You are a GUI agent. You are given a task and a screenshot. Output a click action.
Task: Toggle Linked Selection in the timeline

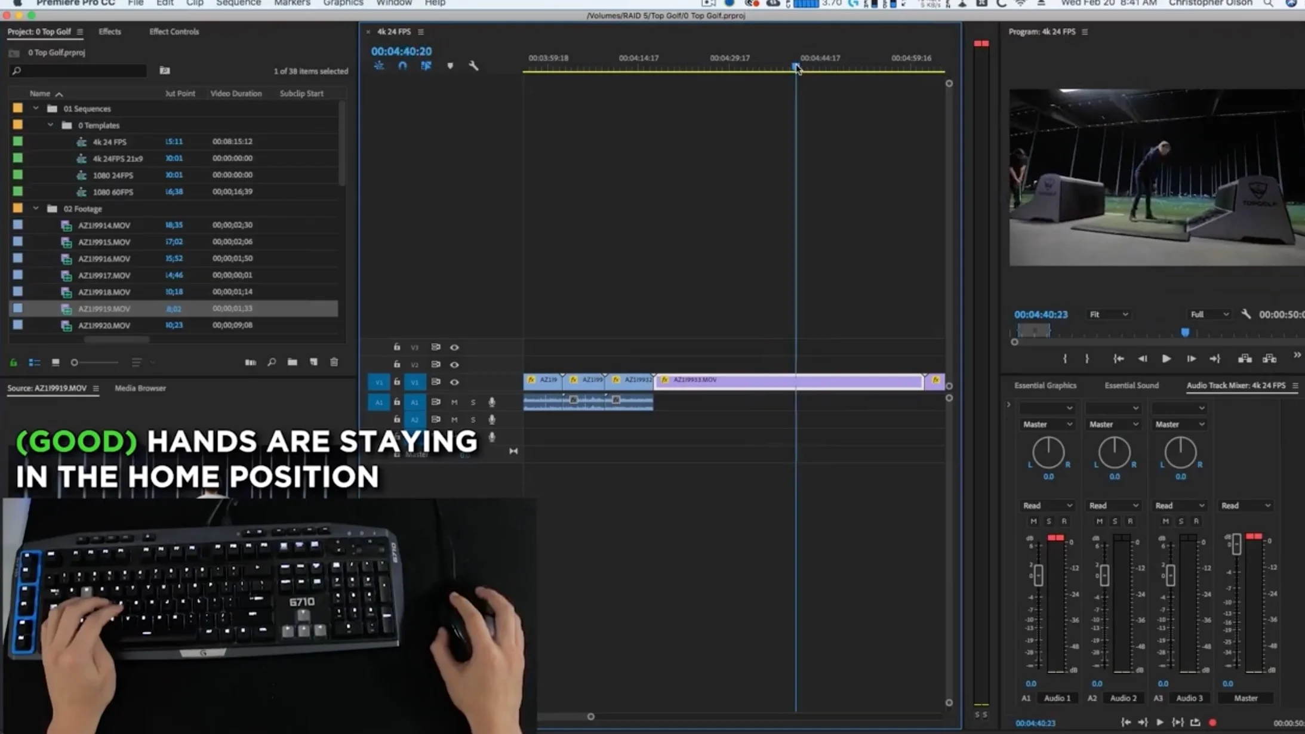point(426,66)
